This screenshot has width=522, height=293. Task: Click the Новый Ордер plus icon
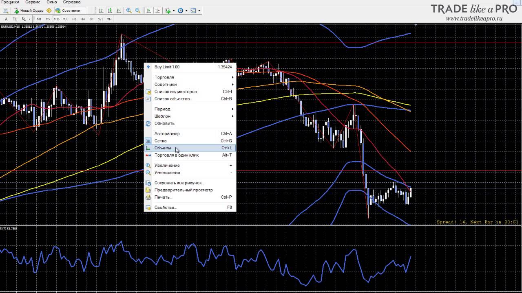pos(16,11)
